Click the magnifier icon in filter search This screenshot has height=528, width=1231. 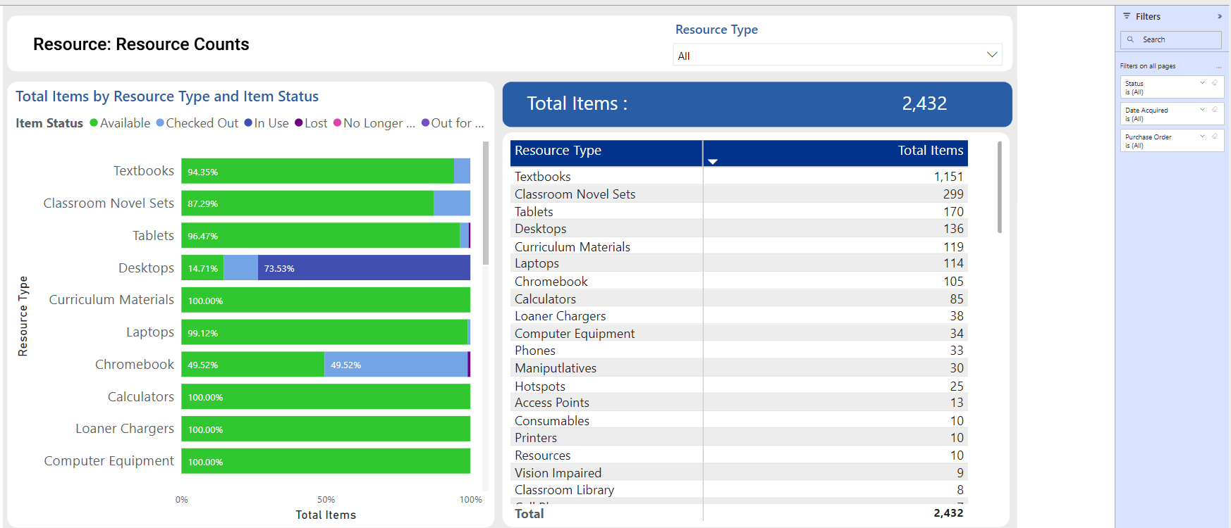pyautogui.click(x=1130, y=39)
